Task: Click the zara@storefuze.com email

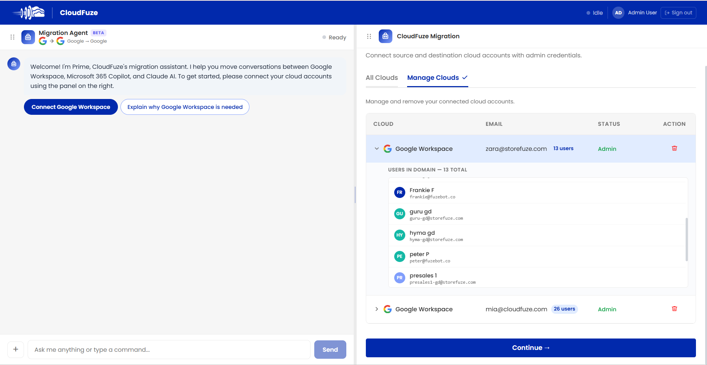Action: (x=516, y=149)
